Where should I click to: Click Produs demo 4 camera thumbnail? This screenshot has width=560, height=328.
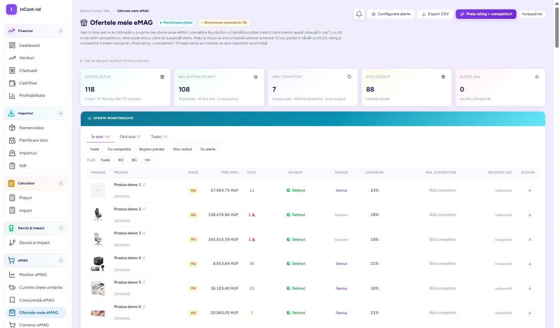pyautogui.click(x=98, y=264)
